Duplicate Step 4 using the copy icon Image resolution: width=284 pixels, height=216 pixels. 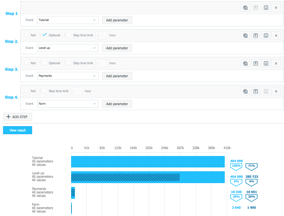[245, 91]
